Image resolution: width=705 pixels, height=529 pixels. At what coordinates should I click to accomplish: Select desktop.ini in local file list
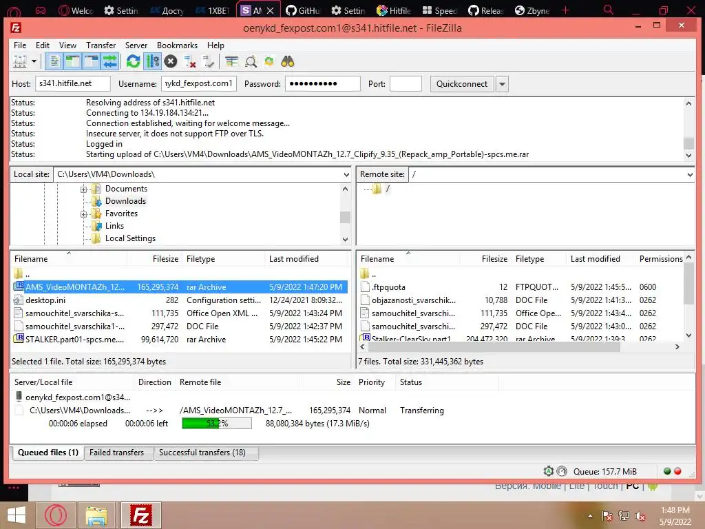(x=180, y=300)
